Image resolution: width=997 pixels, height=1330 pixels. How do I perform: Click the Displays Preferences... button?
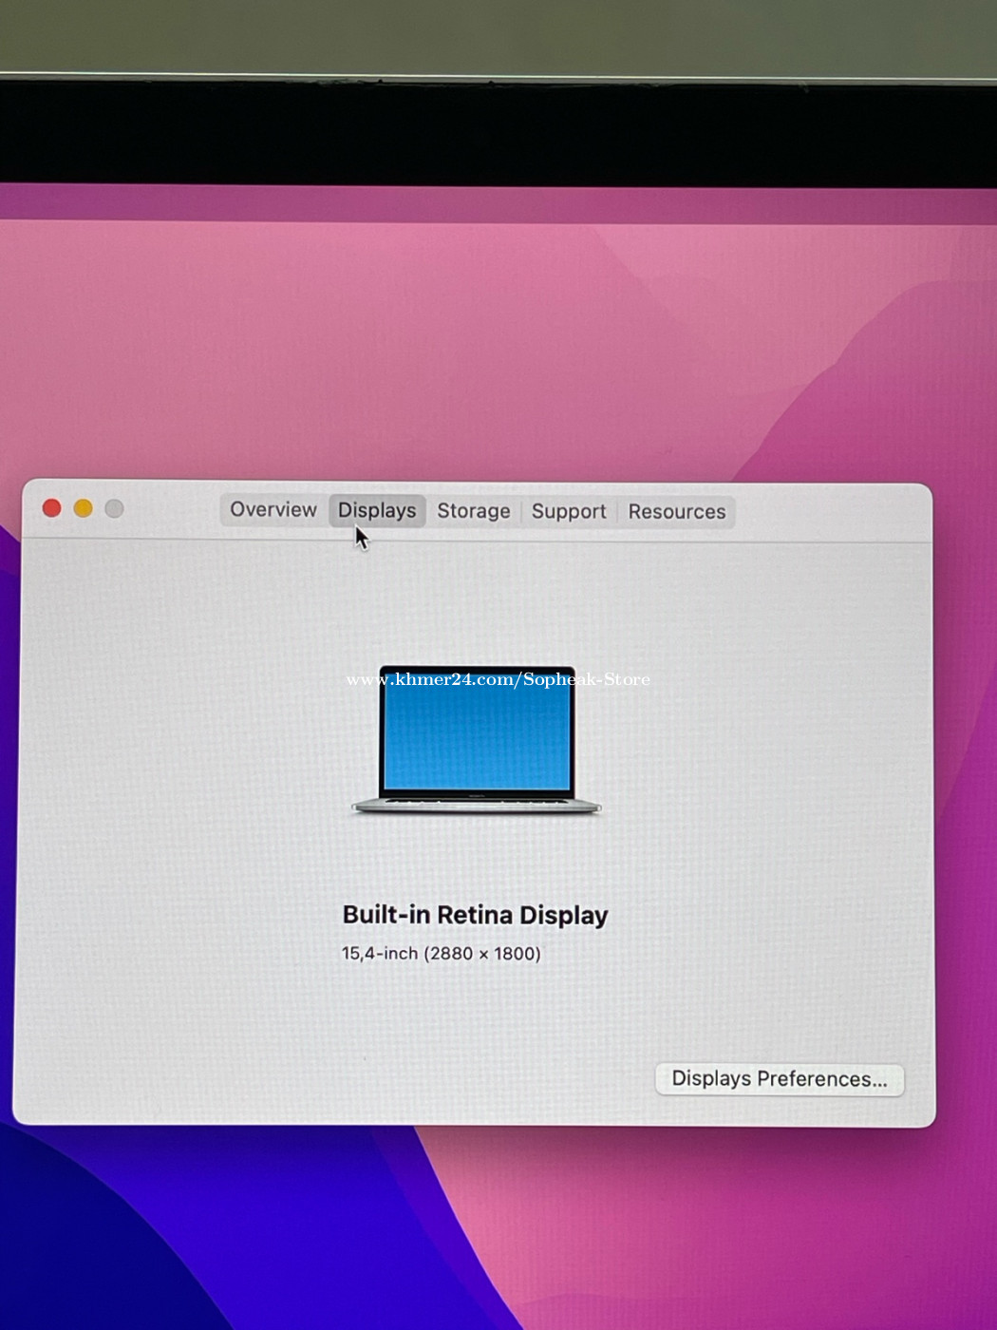[780, 1079]
